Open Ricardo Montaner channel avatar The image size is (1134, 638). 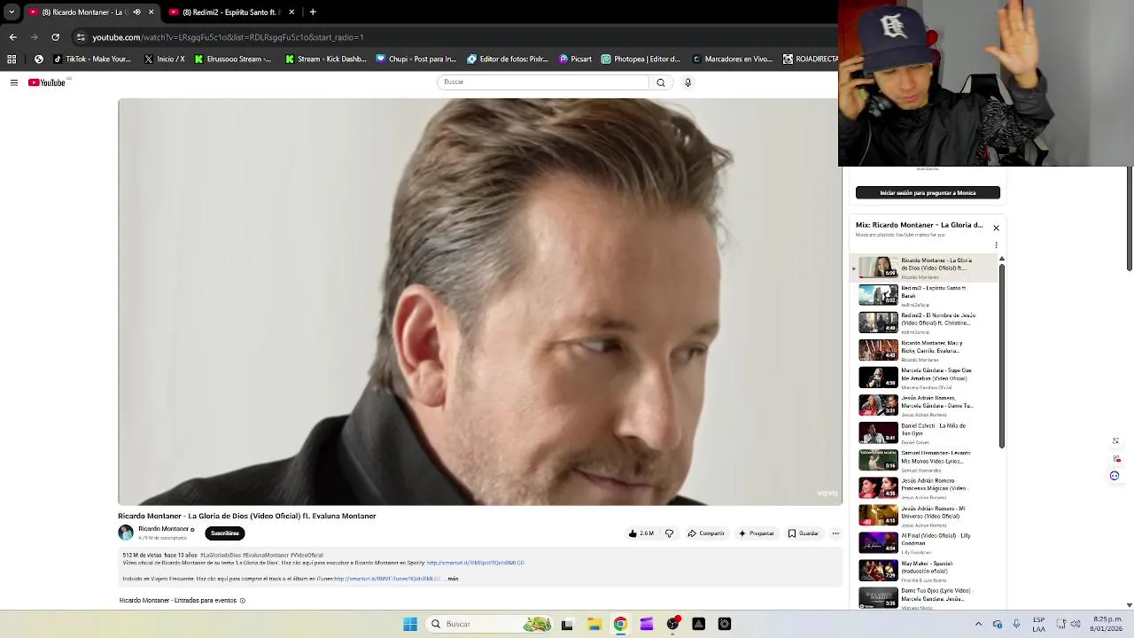point(126,533)
